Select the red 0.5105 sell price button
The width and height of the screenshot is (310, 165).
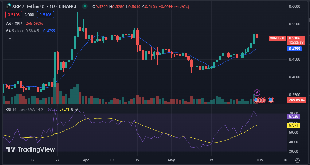click(14, 15)
